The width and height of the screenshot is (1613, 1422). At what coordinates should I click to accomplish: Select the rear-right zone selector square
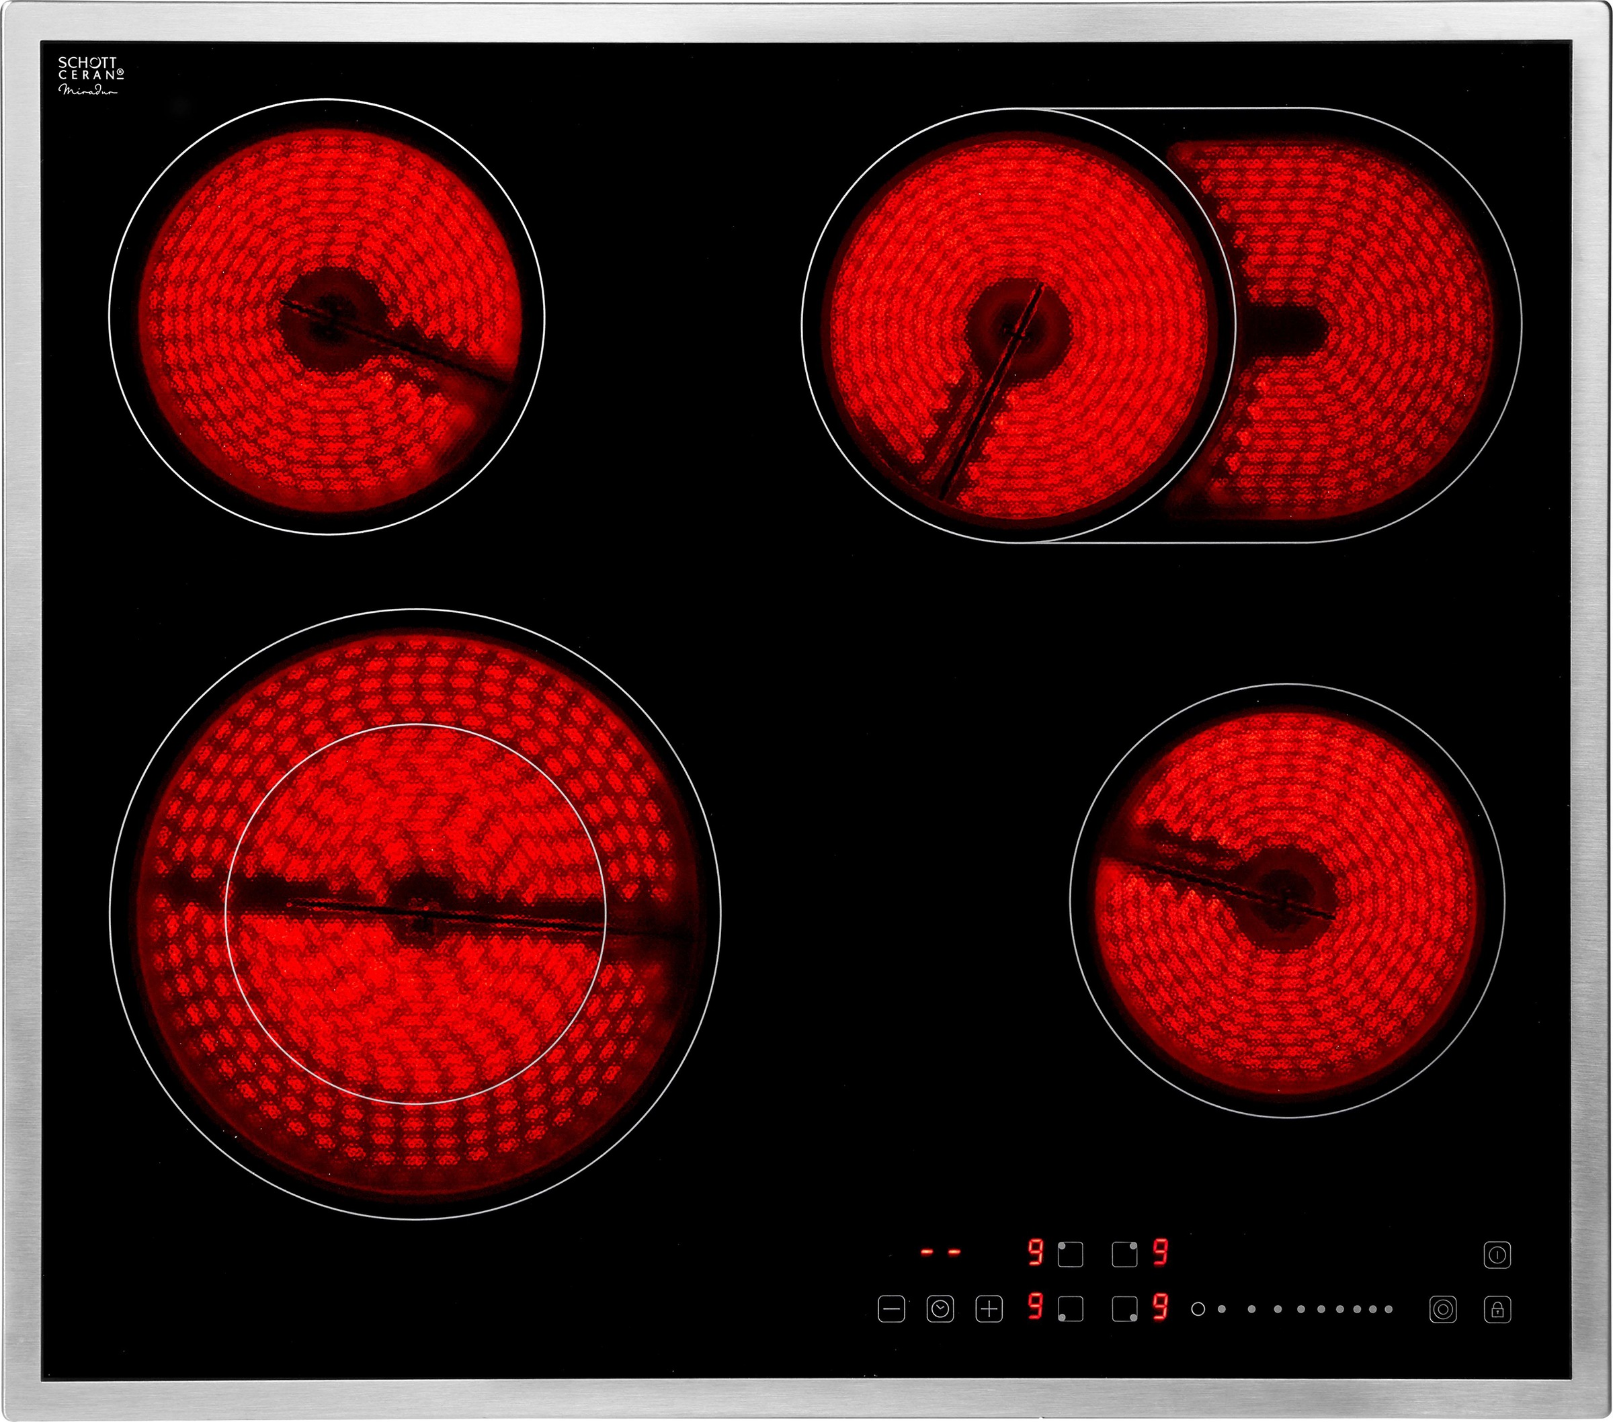[1124, 1254]
